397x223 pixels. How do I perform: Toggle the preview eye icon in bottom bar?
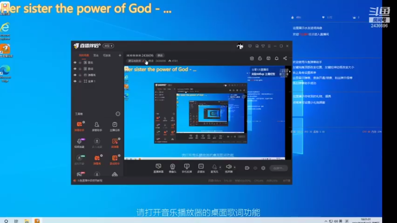[x=255, y=168]
